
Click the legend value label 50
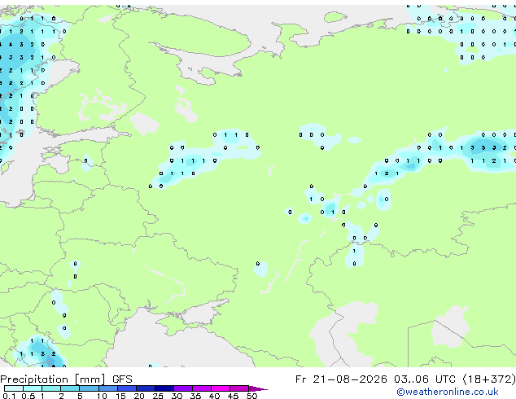251,396
